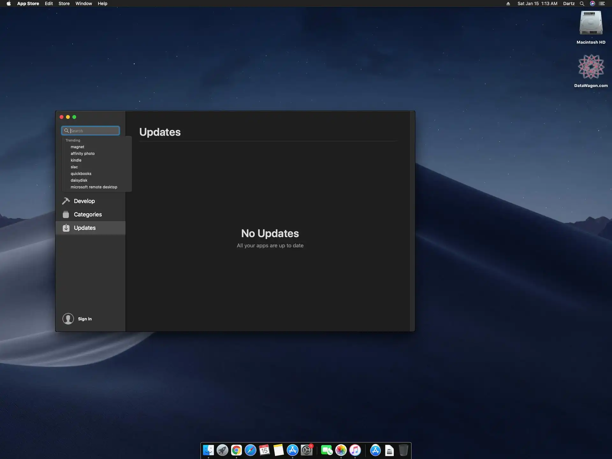Click the eject icon in menu bar
Screen dimensions: 612x459
(x=508, y=4)
